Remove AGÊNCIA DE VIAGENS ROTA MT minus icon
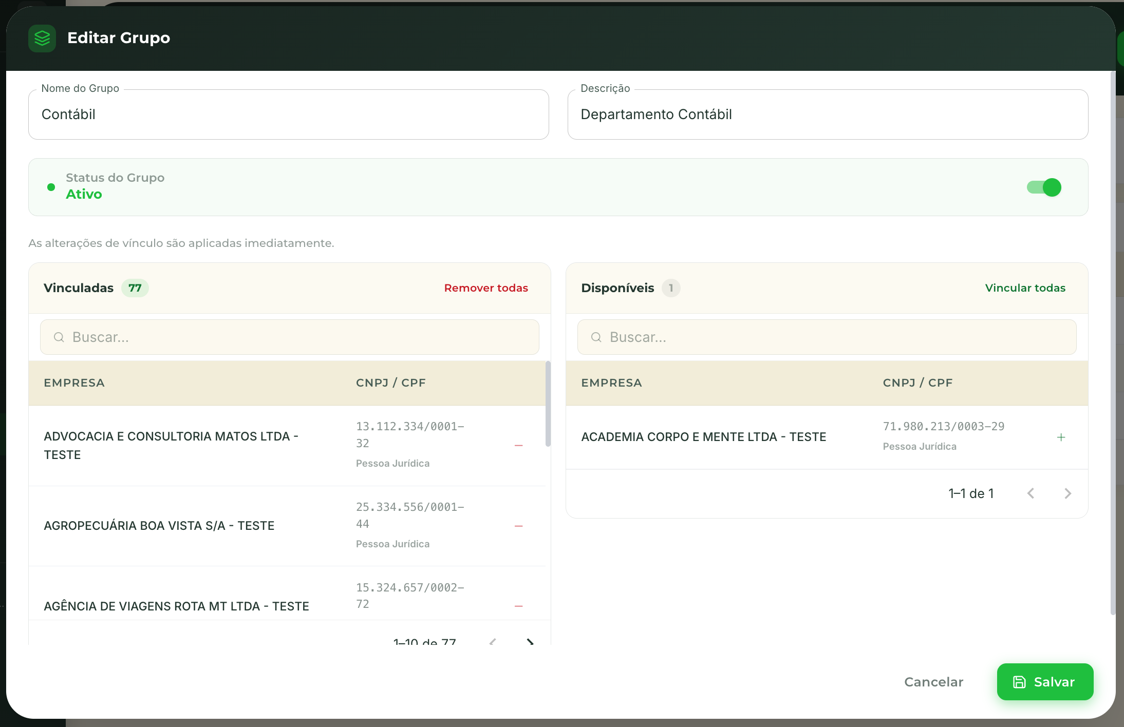Viewport: 1124px width, 727px height. [x=518, y=606]
